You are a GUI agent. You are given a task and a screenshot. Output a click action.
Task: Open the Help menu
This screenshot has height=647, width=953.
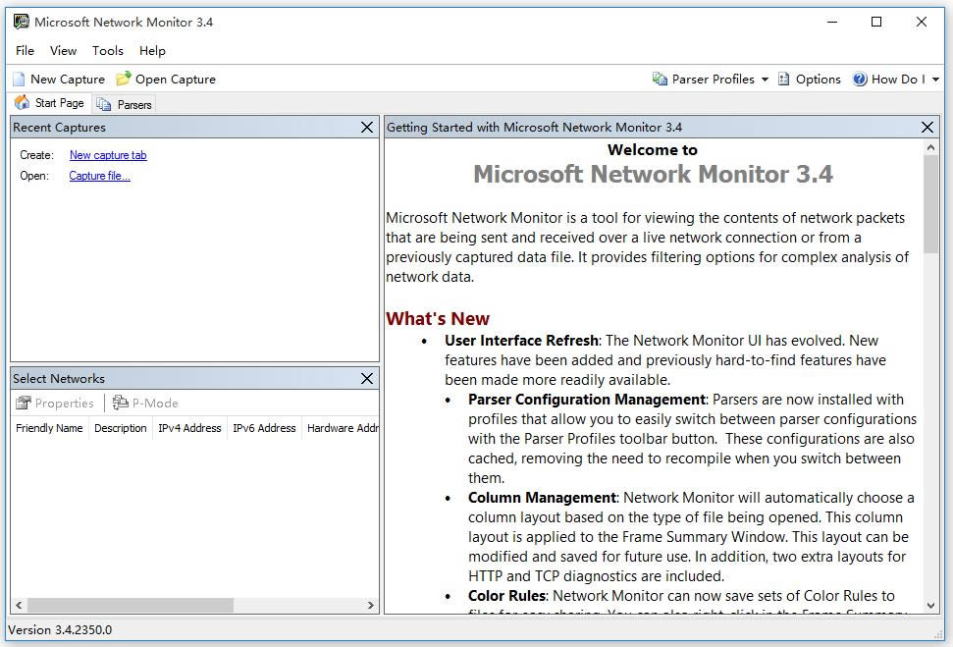tap(152, 50)
